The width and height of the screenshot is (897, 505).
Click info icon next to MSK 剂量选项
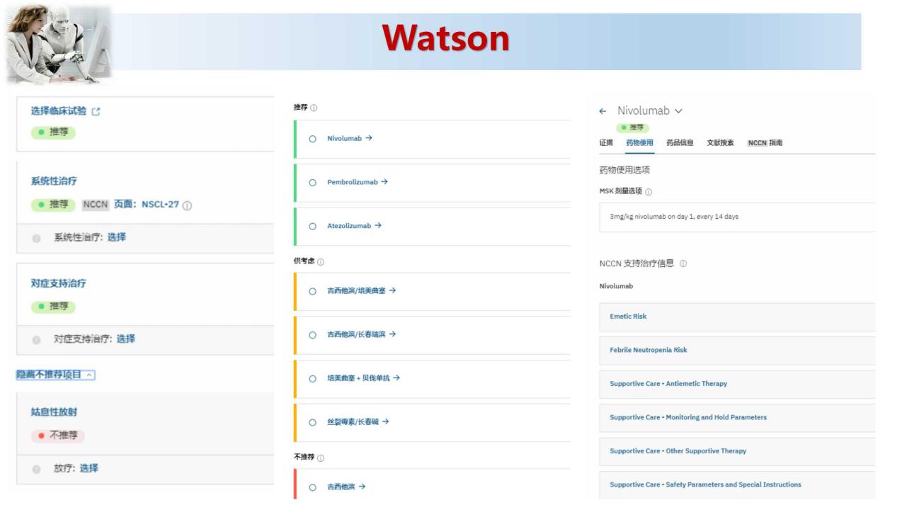click(x=649, y=192)
